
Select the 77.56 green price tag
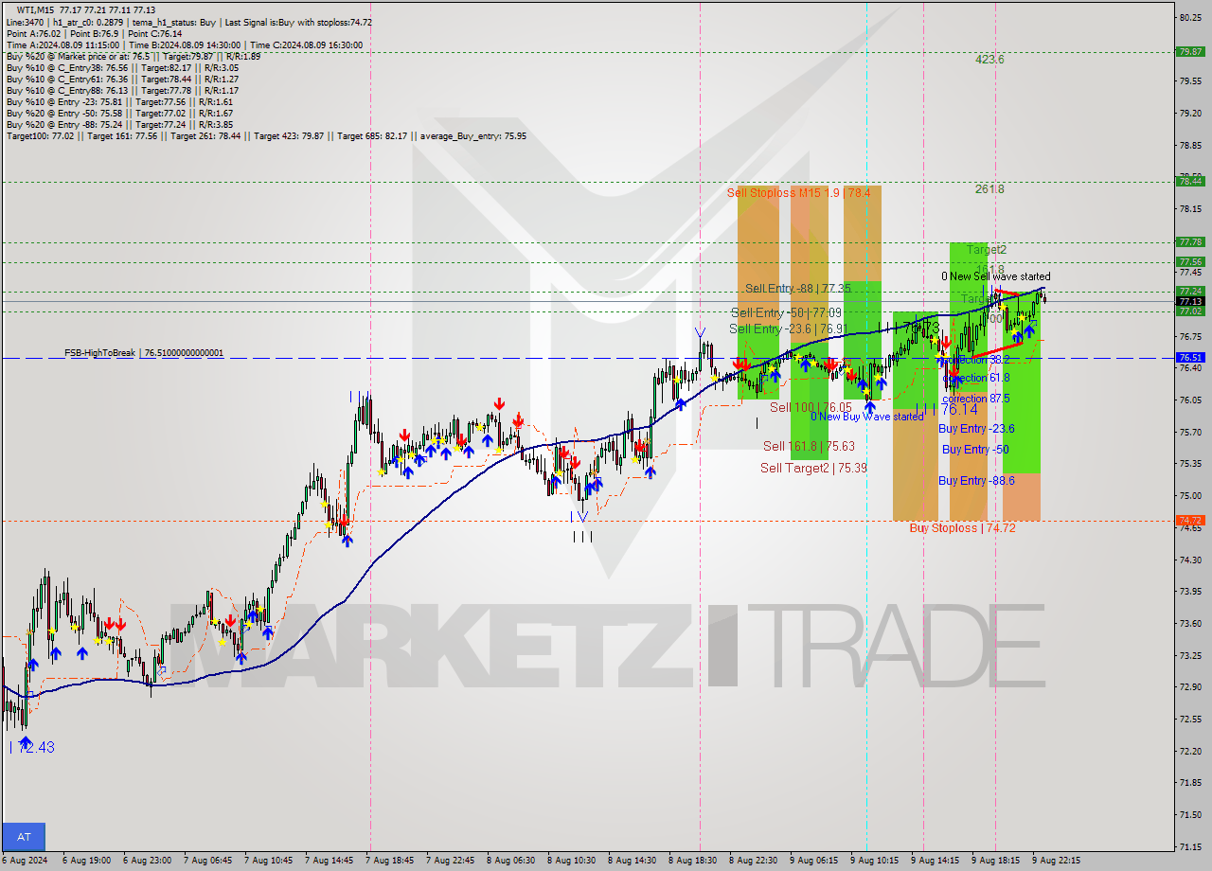click(1189, 262)
